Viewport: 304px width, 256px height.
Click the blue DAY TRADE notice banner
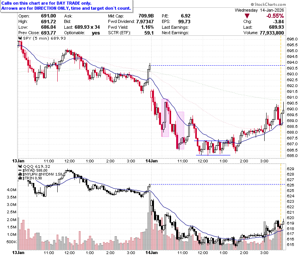[x=67, y=6]
